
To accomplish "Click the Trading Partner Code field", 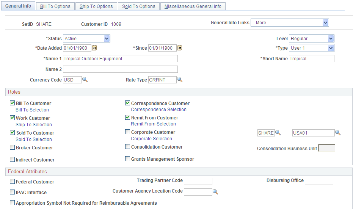I will [198, 181].
